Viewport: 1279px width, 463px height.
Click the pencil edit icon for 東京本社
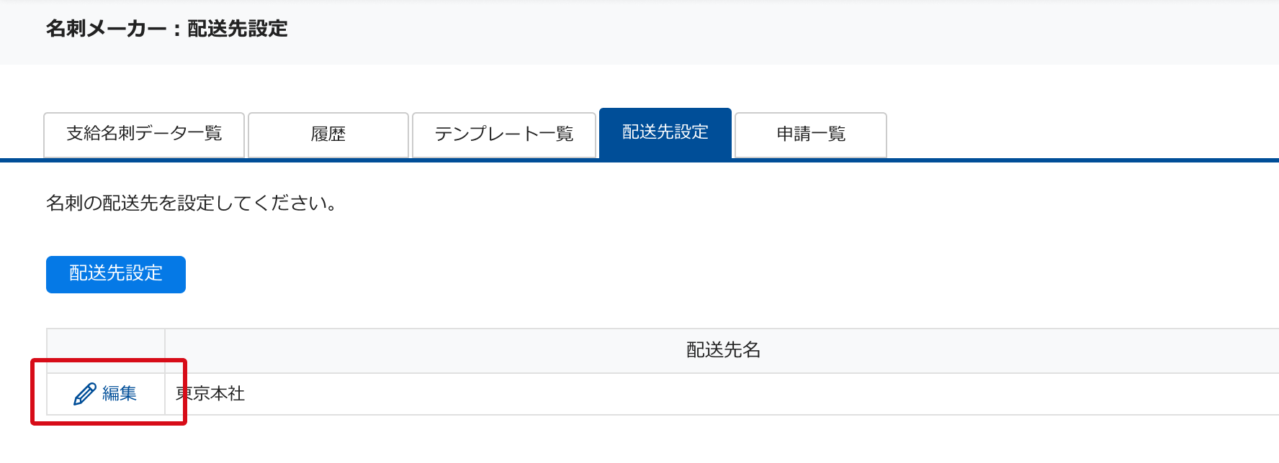[84, 394]
